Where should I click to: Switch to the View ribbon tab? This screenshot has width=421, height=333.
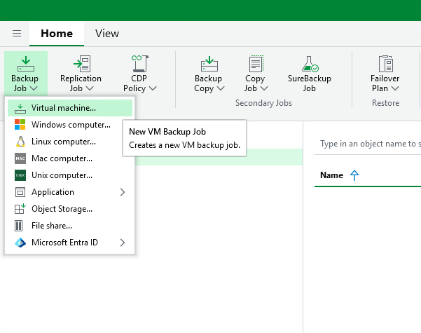[107, 34]
